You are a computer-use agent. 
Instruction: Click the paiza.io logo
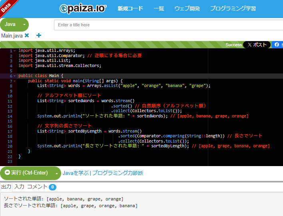pos(83,8)
